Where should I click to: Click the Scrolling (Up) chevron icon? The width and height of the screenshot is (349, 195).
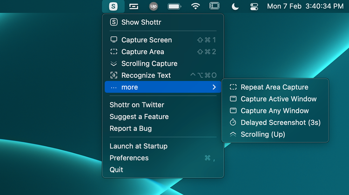tap(233, 134)
